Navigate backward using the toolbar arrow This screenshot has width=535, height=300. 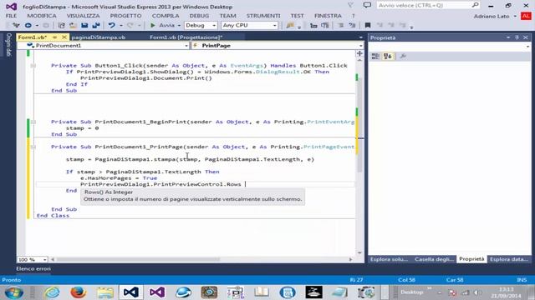click(x=28, y=26)
